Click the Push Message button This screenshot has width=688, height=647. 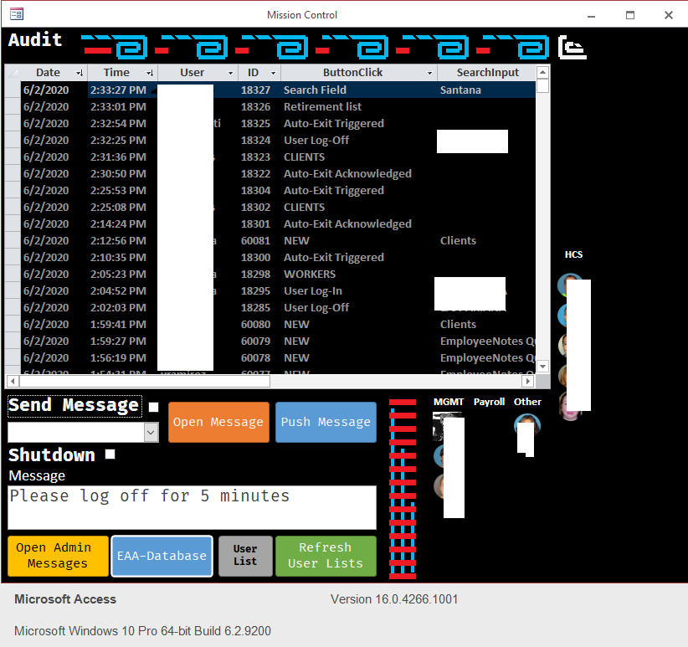click(x=326, y=422)
